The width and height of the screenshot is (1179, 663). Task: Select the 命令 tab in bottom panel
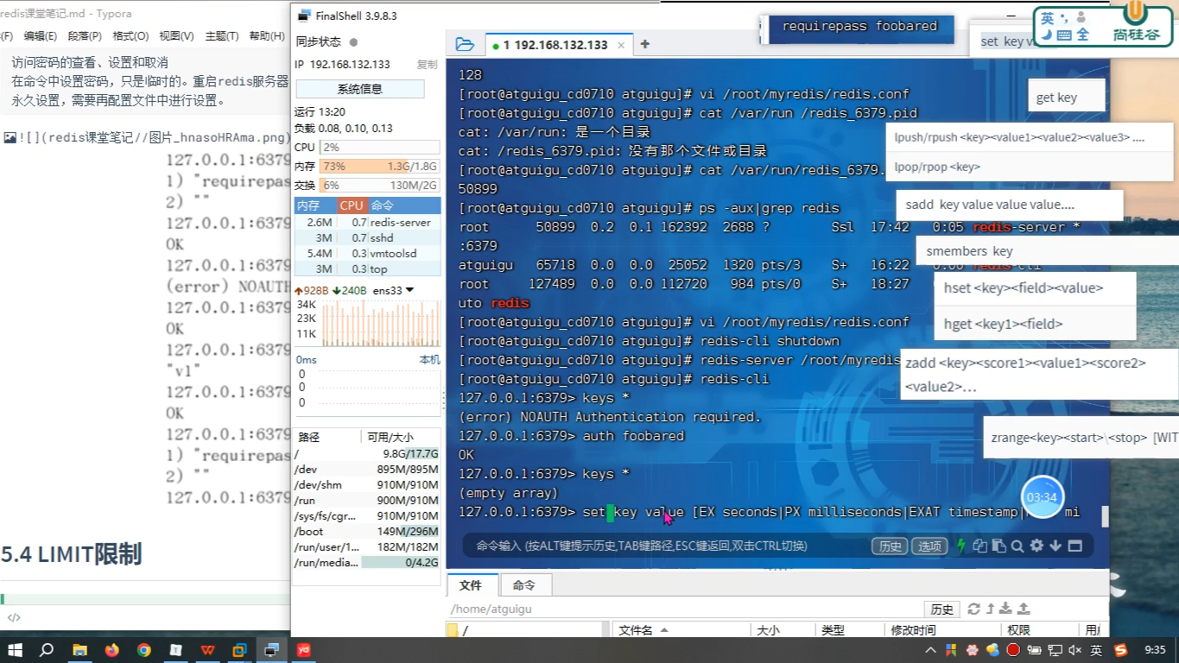click(x=524, y=585)
